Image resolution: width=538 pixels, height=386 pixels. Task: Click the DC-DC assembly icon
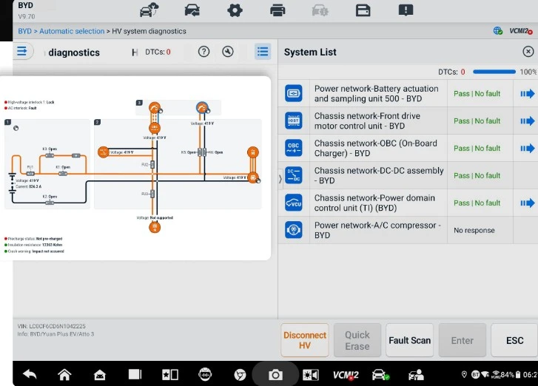pos(294,175)
